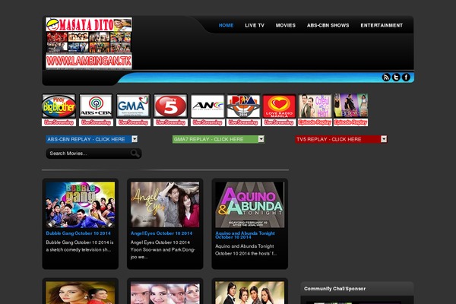Go to the Home menu item
The width and height of the screenshot is (456, 304).
tap(226, 25)
